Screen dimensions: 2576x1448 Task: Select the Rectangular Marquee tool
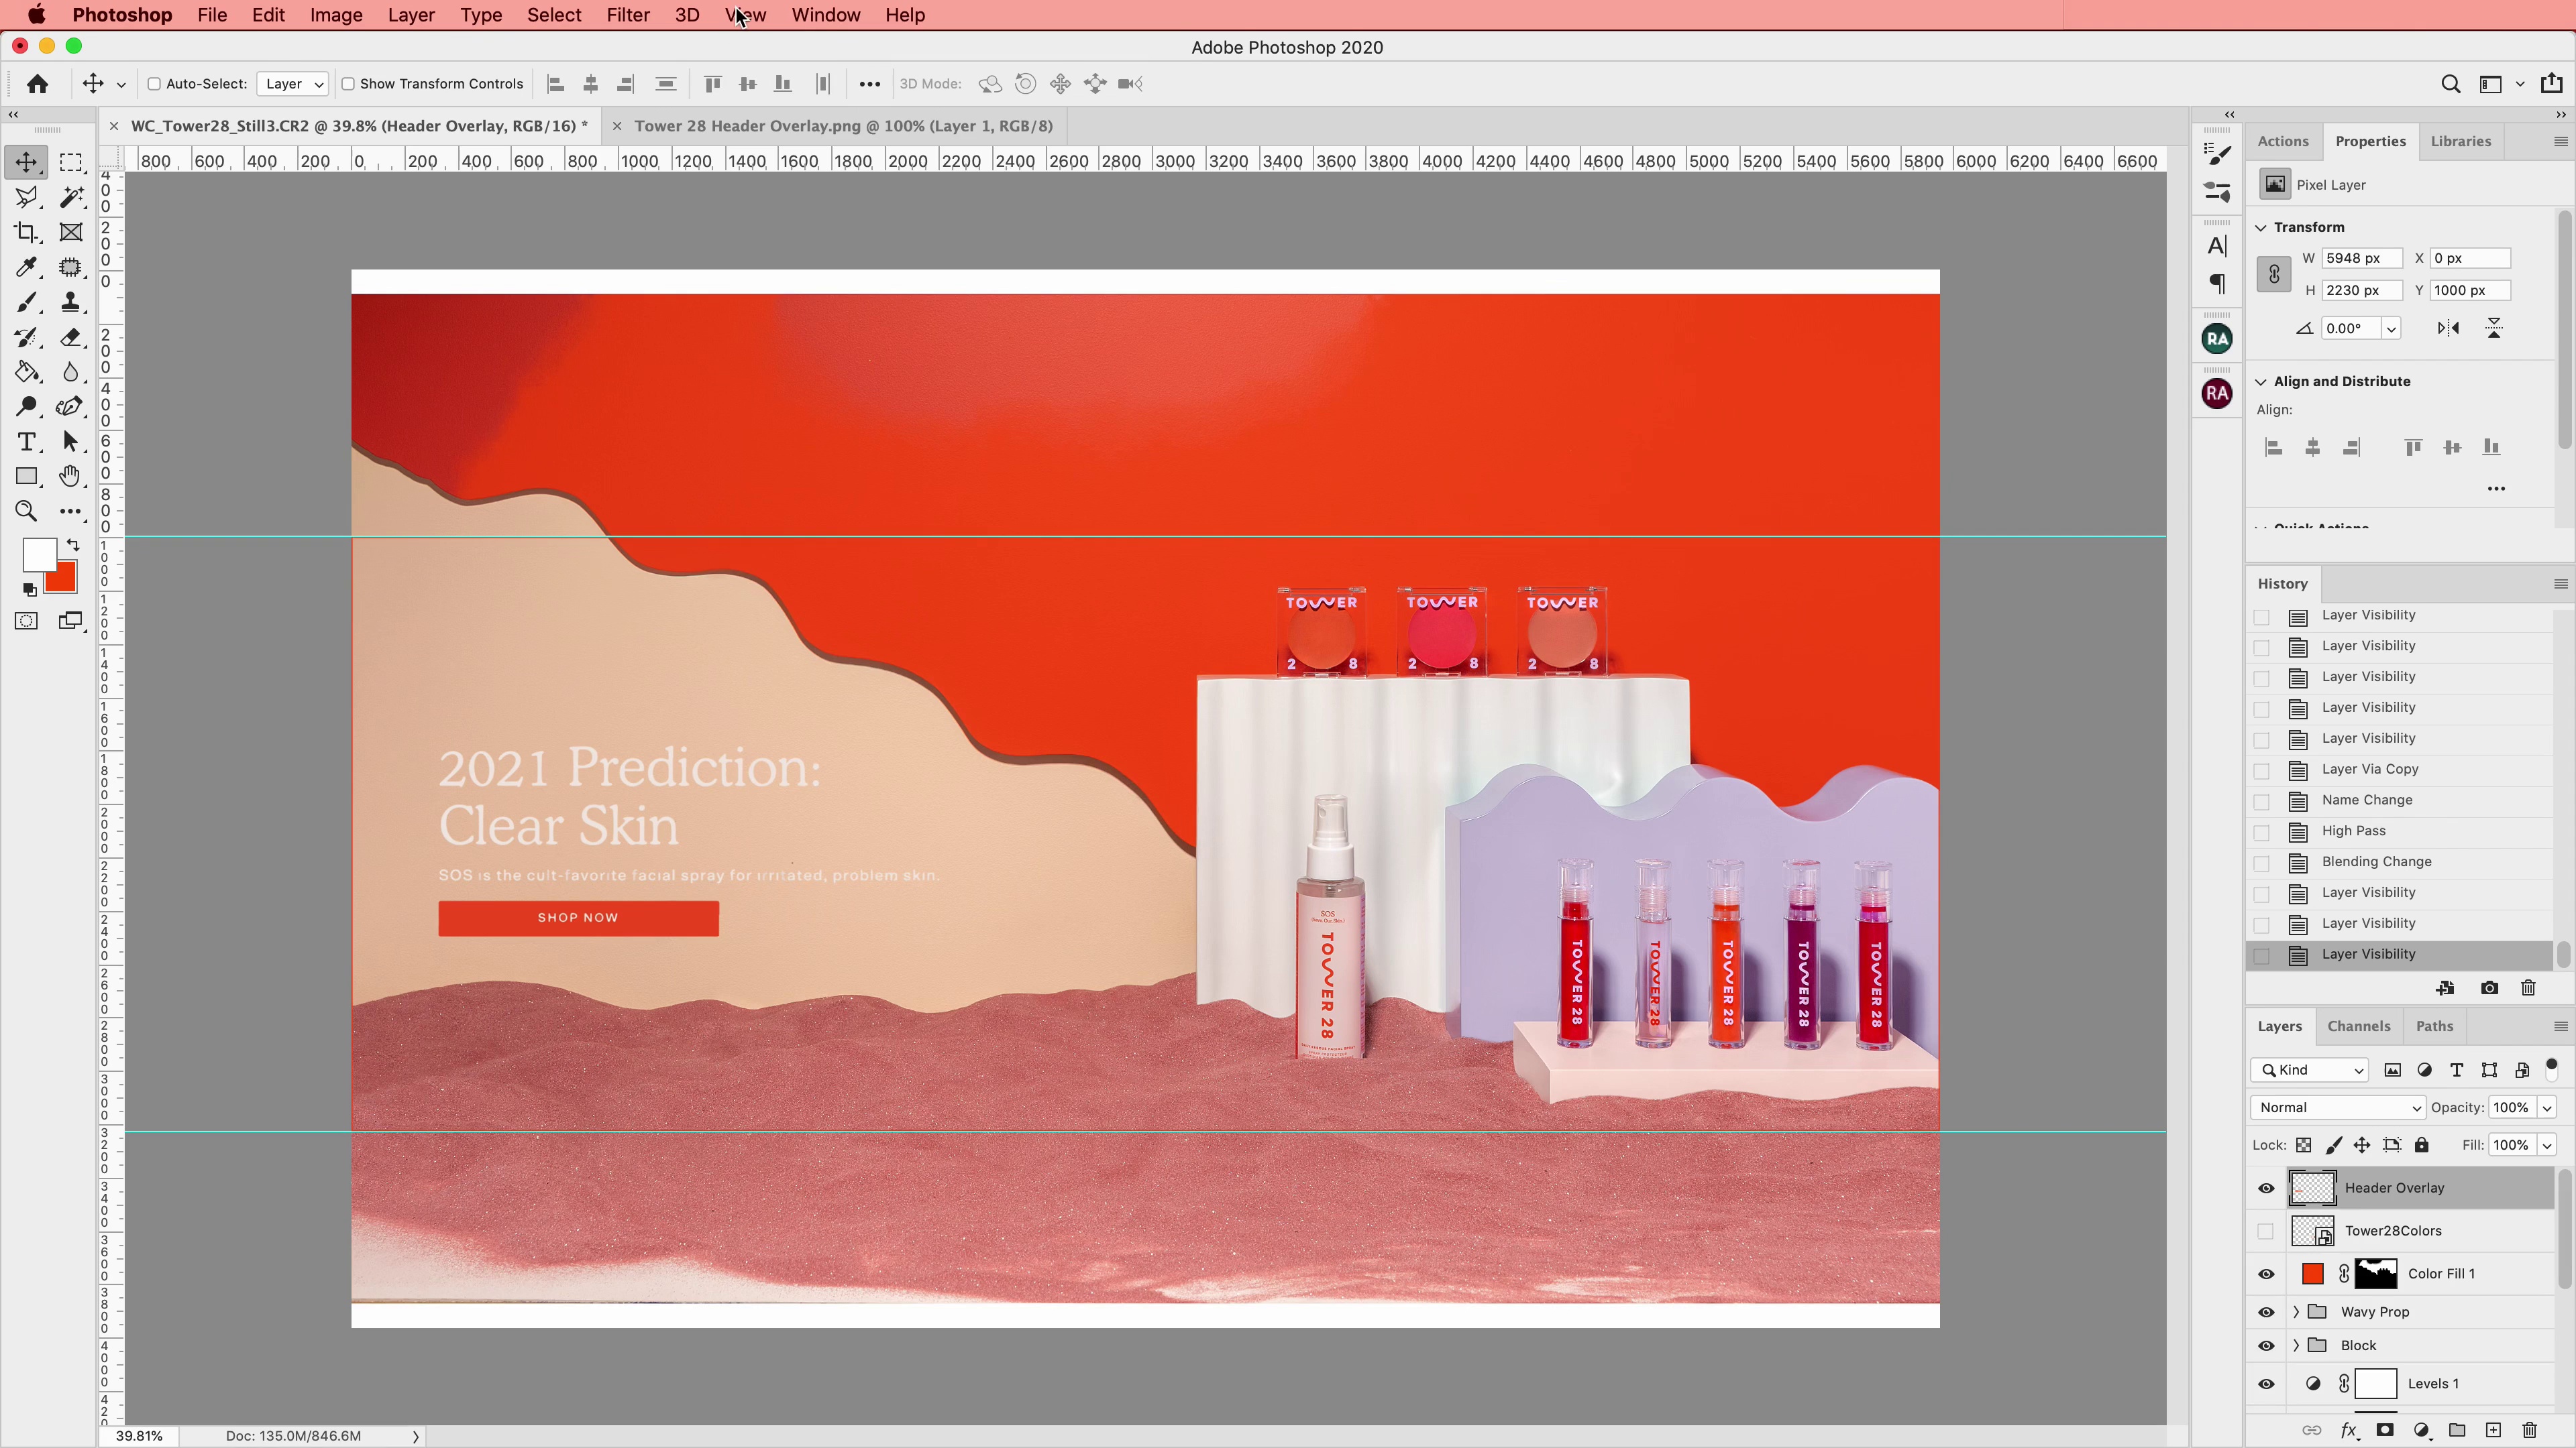coord(71,163)
